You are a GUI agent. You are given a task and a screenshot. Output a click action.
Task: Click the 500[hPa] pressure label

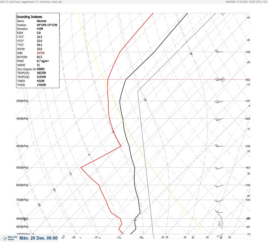22,168
